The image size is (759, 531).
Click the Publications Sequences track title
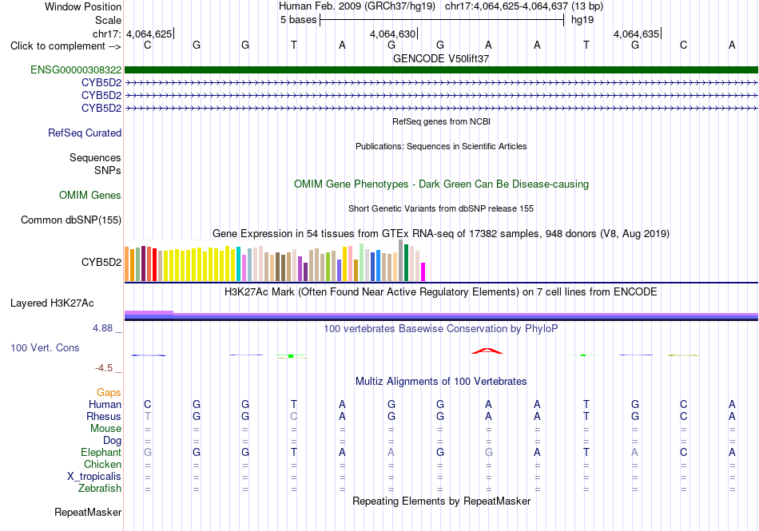(x=441, y=146)
